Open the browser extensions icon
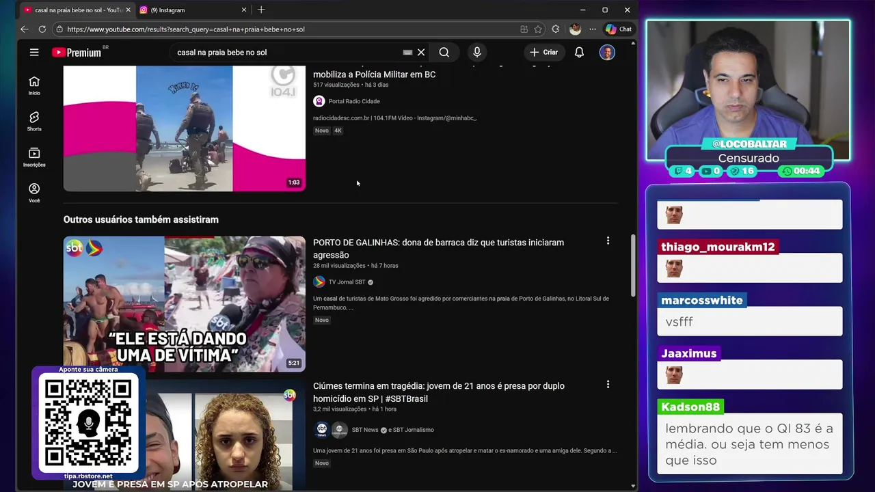 pos(555,29)
